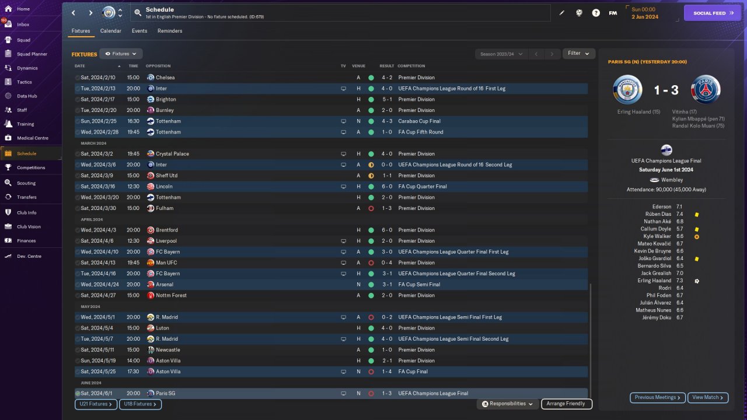This screenshot has height=420, width=747.
Task: Click the Paris SG badge in match panel
Action: pyautogui.click(x=706, y=90)
